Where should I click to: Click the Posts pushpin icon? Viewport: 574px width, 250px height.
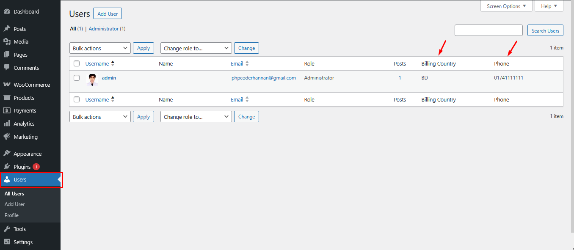click(x=7, y=29)
